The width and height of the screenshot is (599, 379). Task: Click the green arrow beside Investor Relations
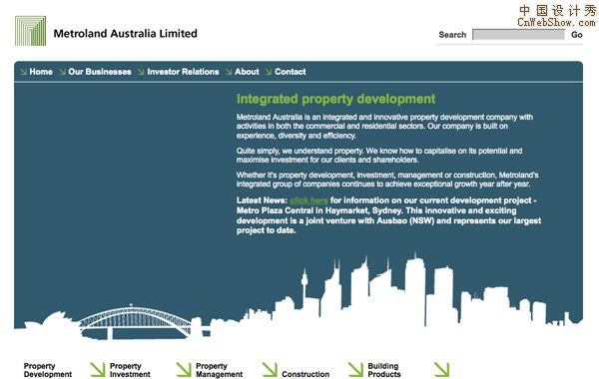click(141, 72)
